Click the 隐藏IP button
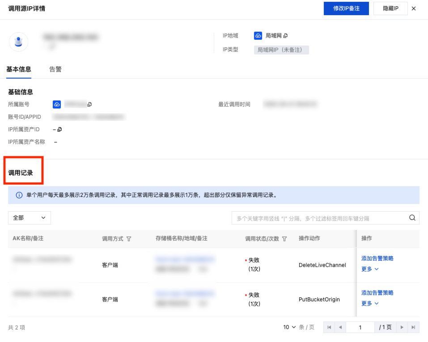428x342 pixels. (x=390, y=8)
